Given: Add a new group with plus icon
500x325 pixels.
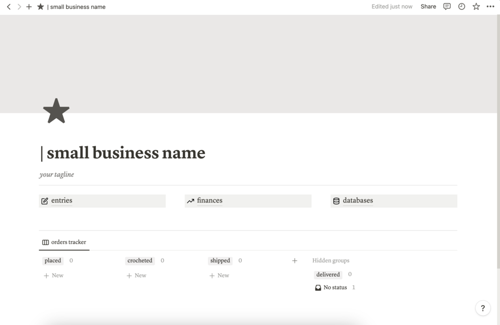Looking at the screenshot, I should click(295, 260).
